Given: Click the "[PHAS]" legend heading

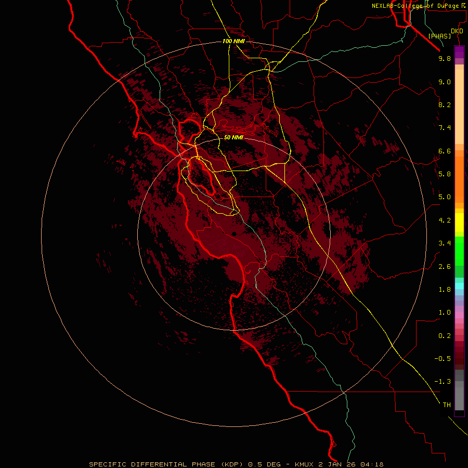Looking at the screenshot, I should click(439, 36).
